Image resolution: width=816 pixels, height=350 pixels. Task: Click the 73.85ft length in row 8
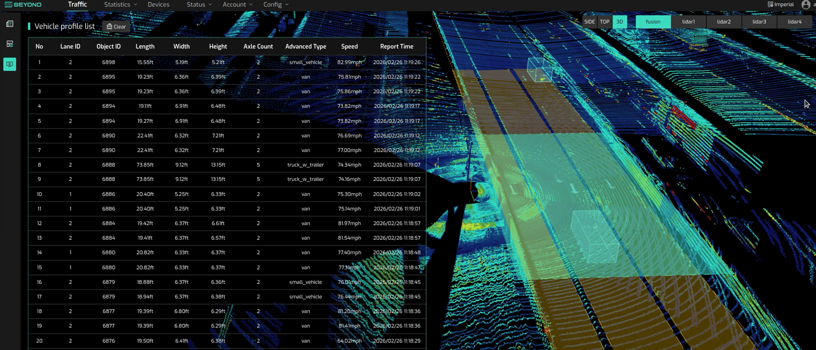click(x=145, y=165)
